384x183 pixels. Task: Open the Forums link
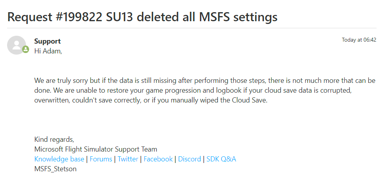pyautogui.click(x=101, y=159)
